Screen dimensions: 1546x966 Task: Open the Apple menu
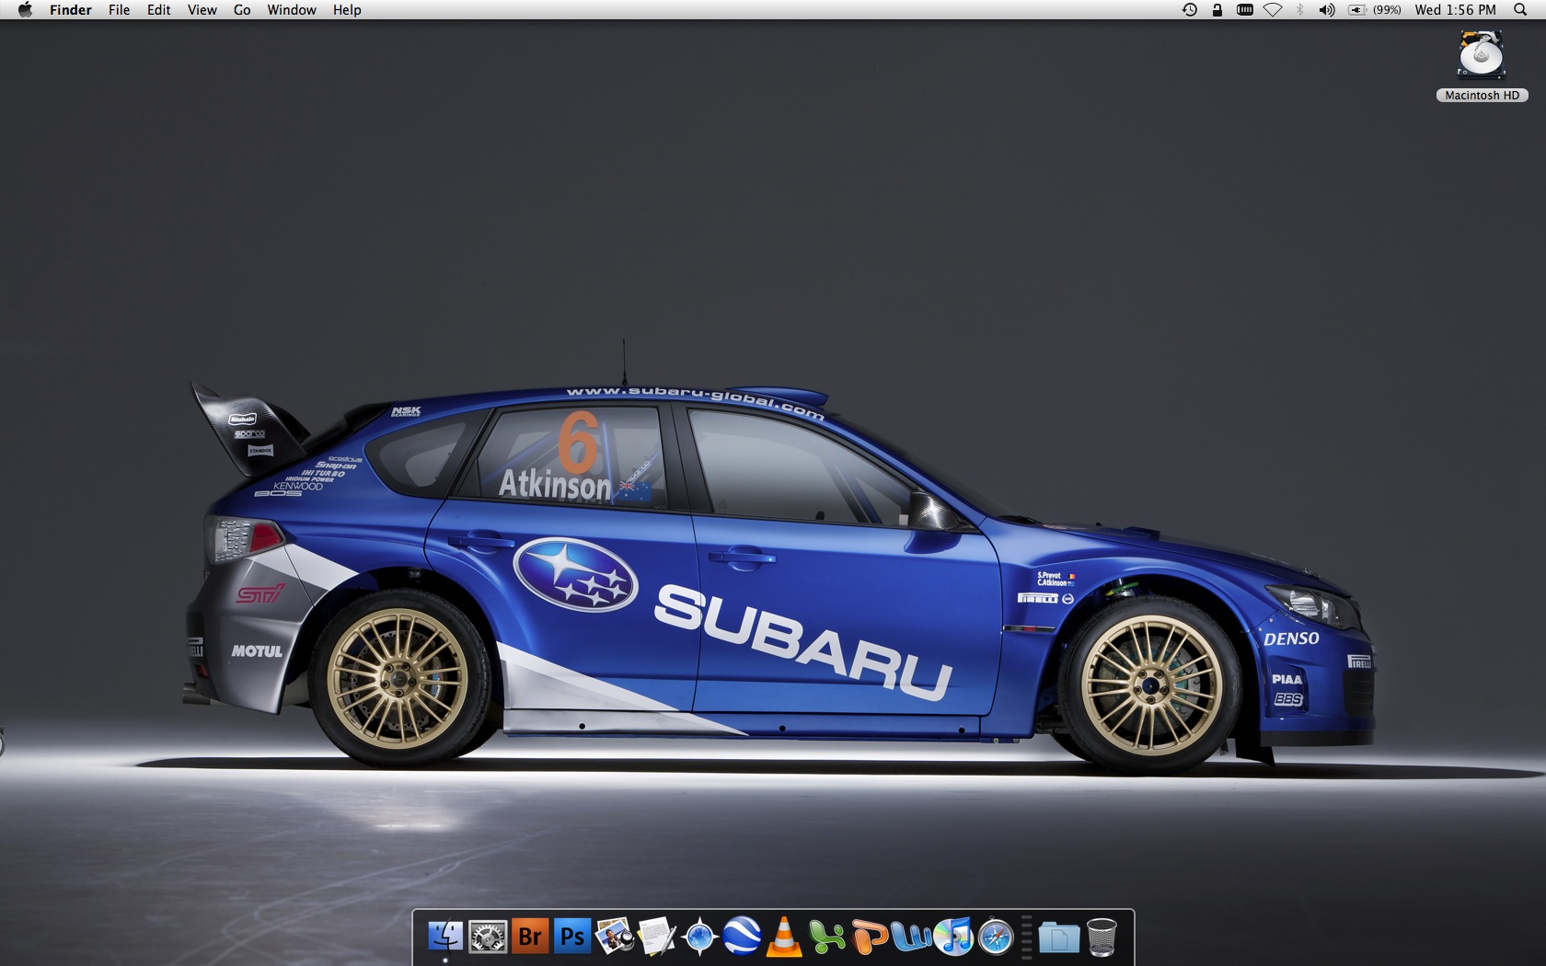(25, 10)
